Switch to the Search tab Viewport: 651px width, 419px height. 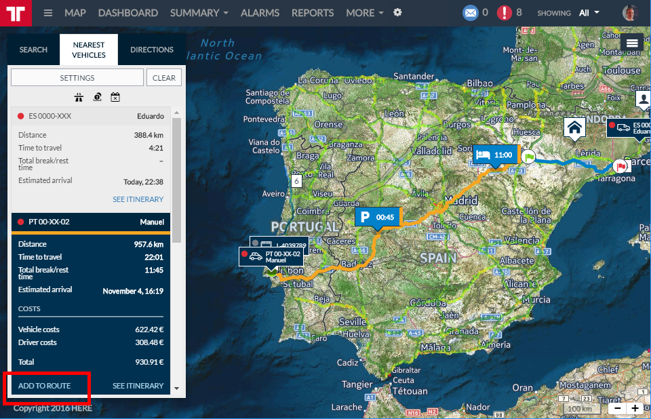33,49
